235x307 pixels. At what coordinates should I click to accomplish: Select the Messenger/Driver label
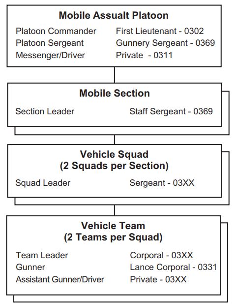pyautogui.click(x=50, y=55)
